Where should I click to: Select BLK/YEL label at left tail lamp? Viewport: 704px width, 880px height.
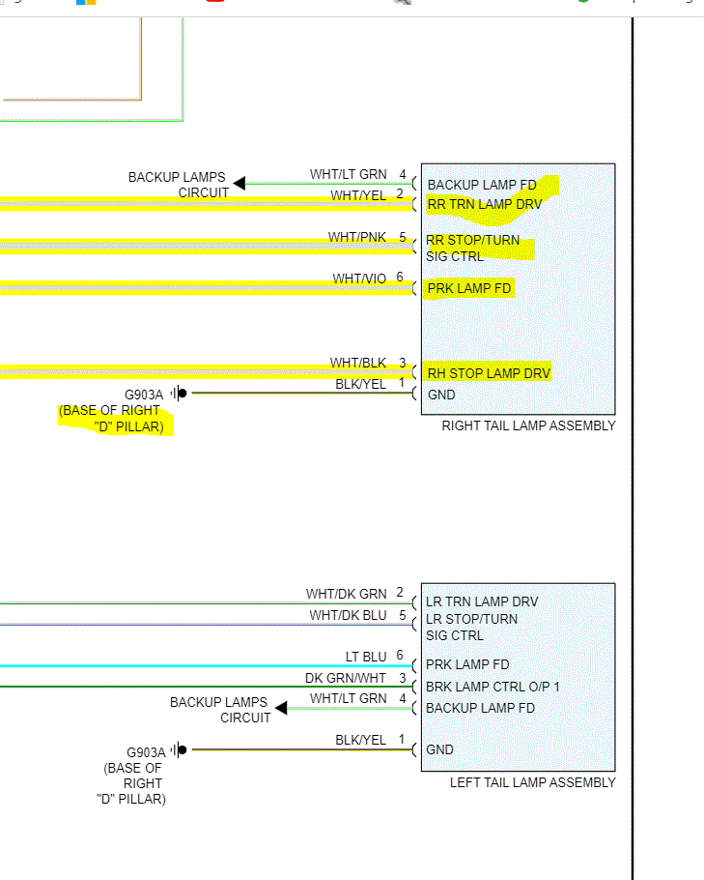click(360, 740)
